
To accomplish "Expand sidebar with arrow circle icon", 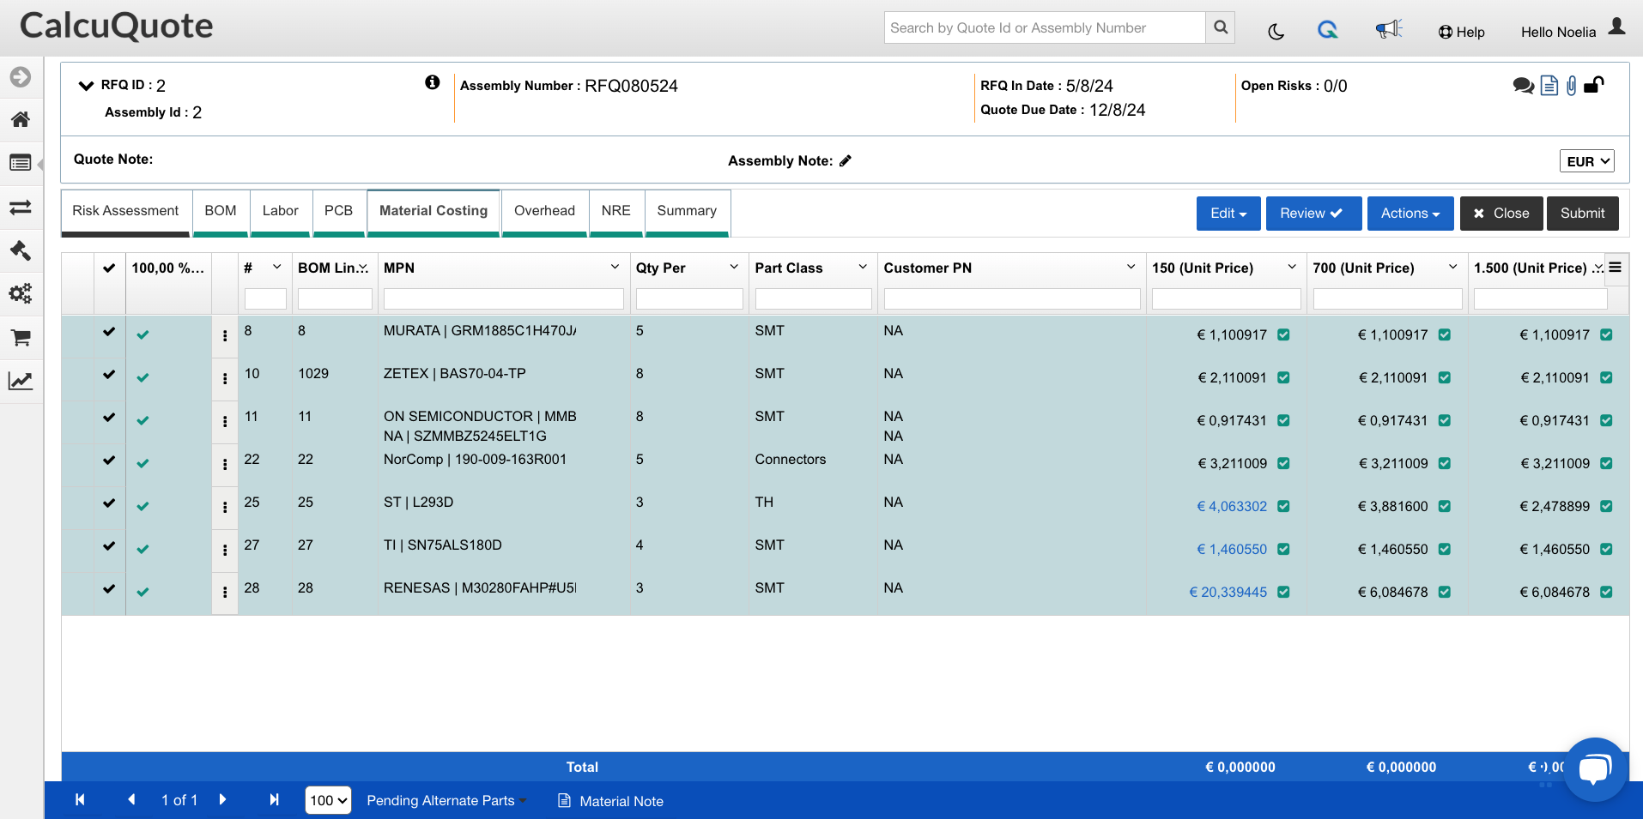I will (21, 77).
